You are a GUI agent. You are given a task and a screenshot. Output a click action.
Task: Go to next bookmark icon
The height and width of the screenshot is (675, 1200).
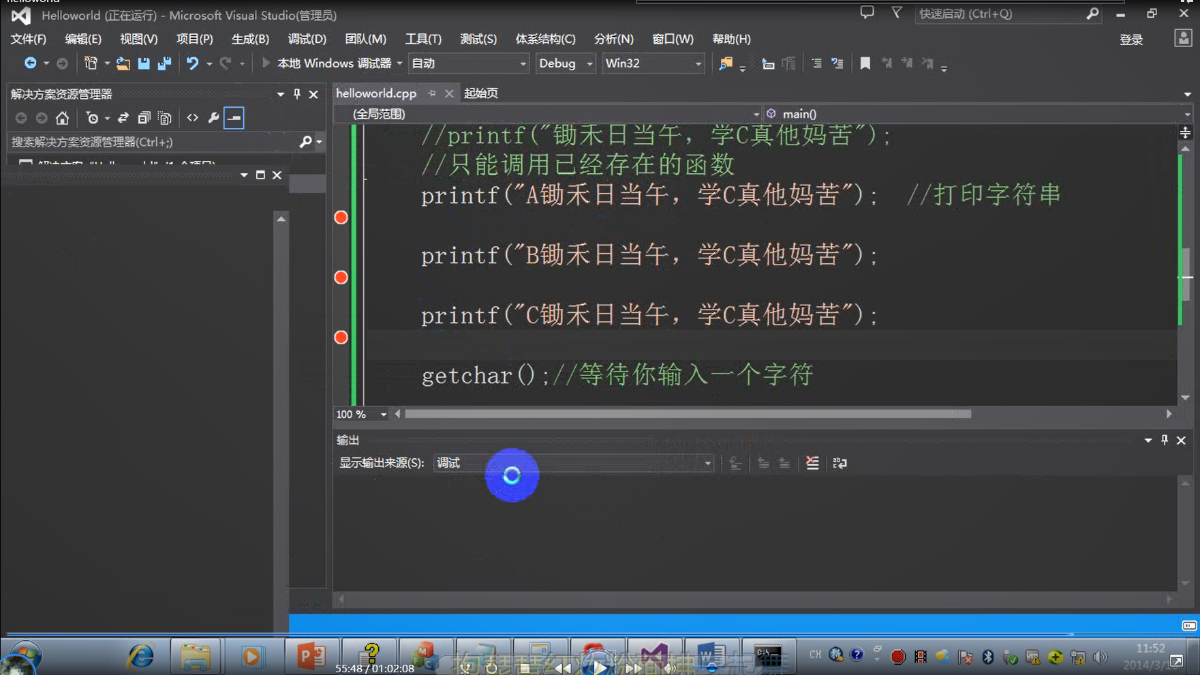(x=907, y=63)
